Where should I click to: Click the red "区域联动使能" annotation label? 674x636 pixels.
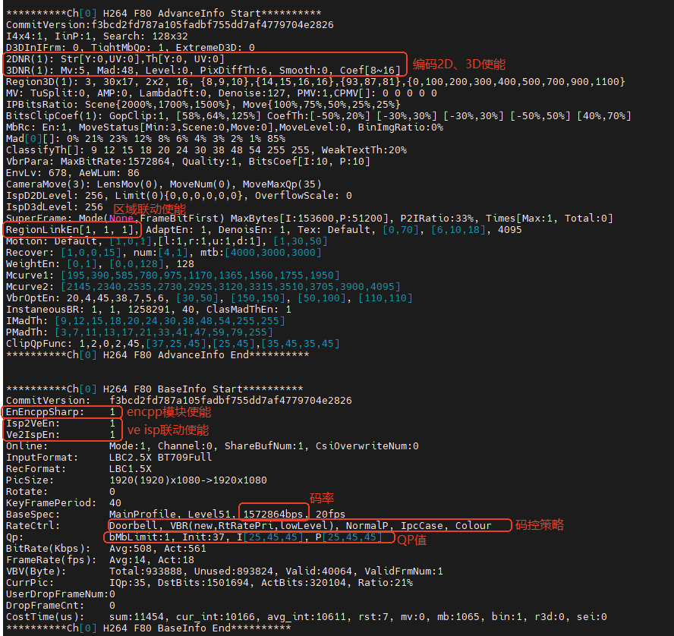pos(149,208)
